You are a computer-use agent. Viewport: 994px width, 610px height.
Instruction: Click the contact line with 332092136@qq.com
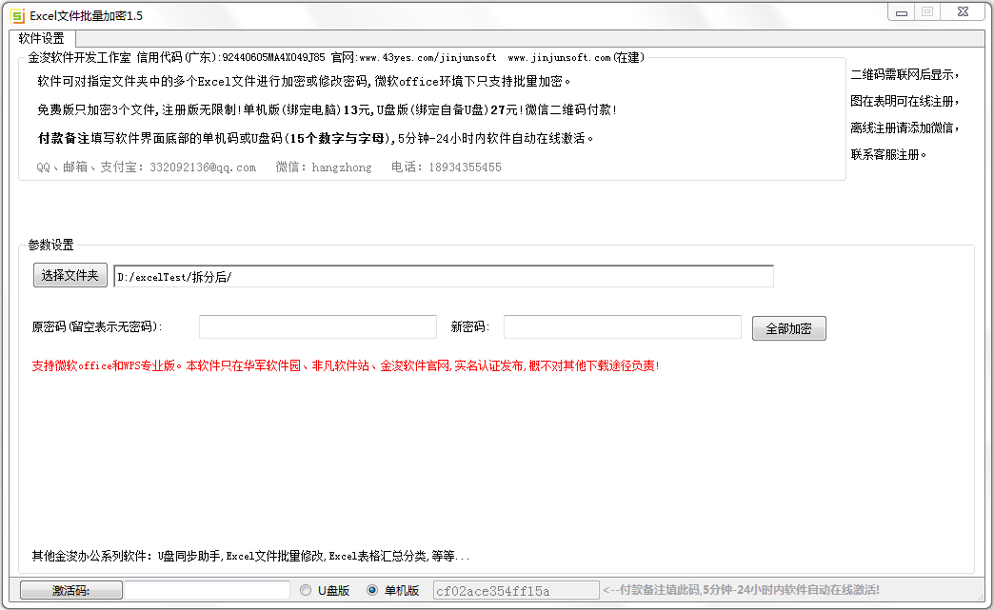[x=268, y=167]
